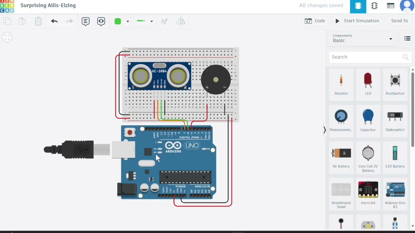
Task: Open the wire type dropdown arrow
Action: [x=151, y=21]
